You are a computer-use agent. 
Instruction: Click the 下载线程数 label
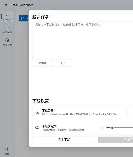pos(49,127)
